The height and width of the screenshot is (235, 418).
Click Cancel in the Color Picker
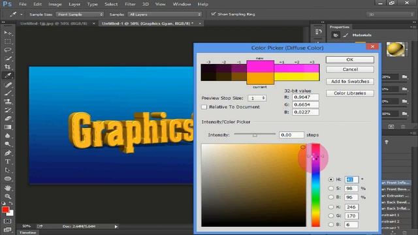tap(350, 70)
